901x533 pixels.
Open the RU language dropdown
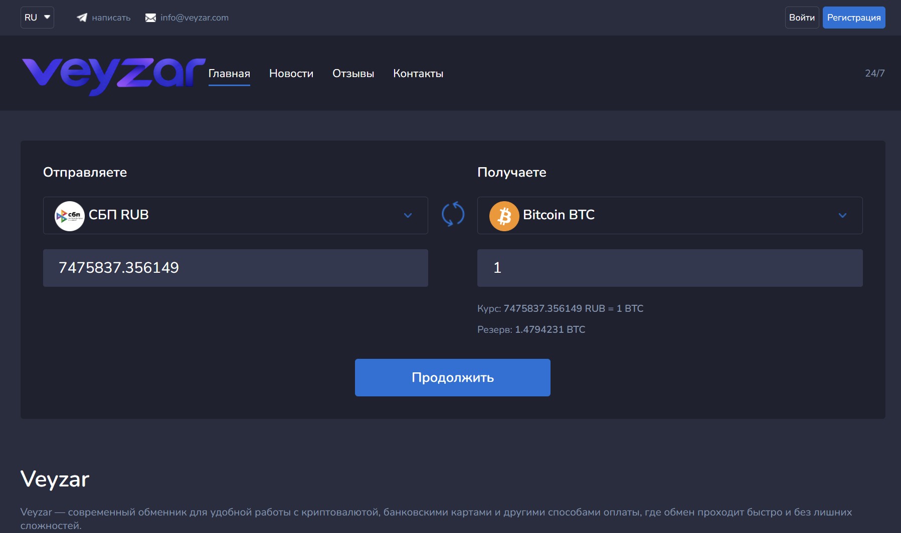(x=37, y=18)
